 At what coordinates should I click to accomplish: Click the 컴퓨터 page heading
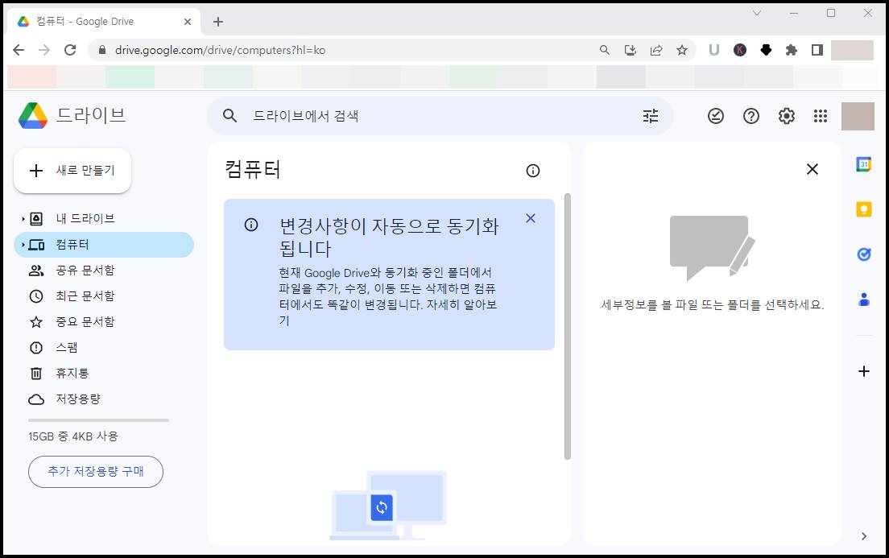(x=253, y=169)
